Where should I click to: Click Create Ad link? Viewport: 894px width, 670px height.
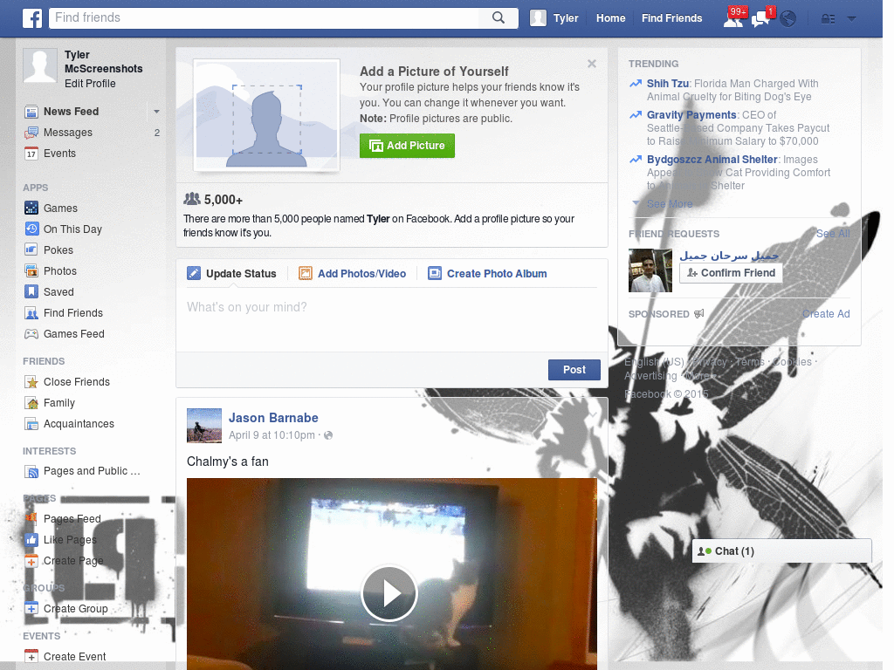(826, 314)
